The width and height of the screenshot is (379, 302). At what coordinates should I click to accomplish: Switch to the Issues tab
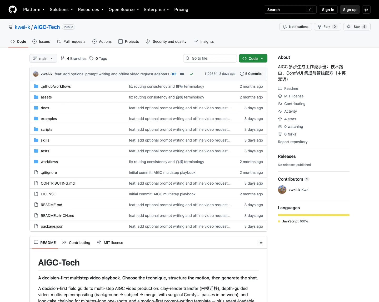click(41, 41)
